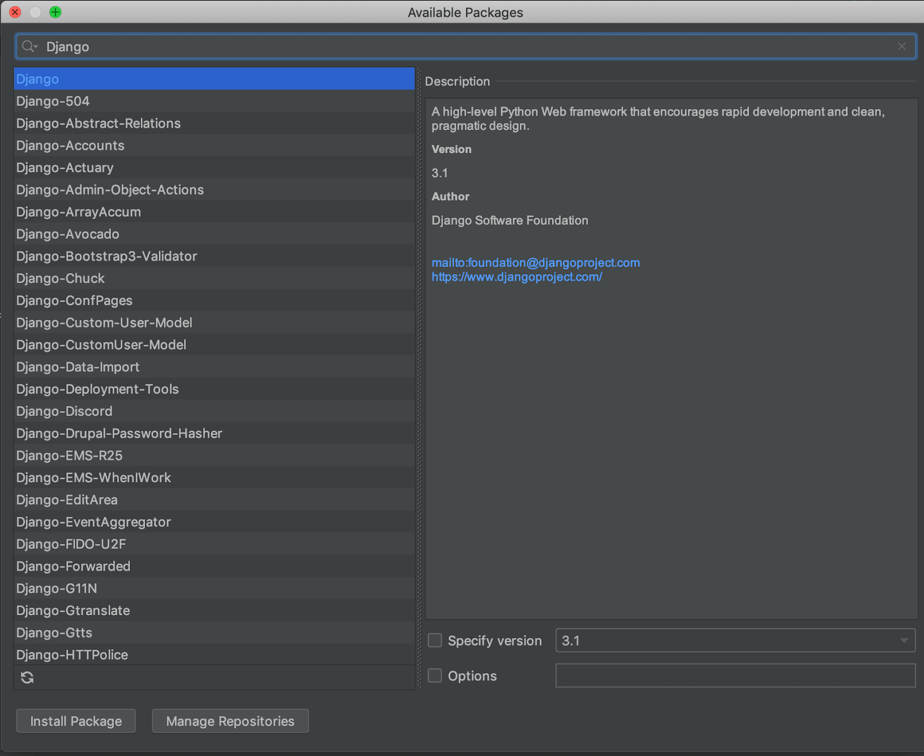Clear the Django search text
Screen dimensions: 924x756
[x=901, y=46]
